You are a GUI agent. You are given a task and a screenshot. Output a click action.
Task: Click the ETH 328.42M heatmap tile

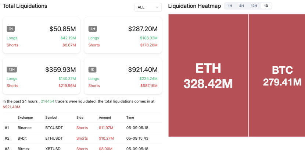pyautogui.click(x=208, y=76)
